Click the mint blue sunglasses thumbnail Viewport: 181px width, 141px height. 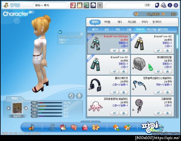click(x=139, y=85)
